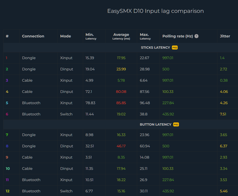Select row number 8
This screenshot has height=196, width=238.
(x=7, y=146)
